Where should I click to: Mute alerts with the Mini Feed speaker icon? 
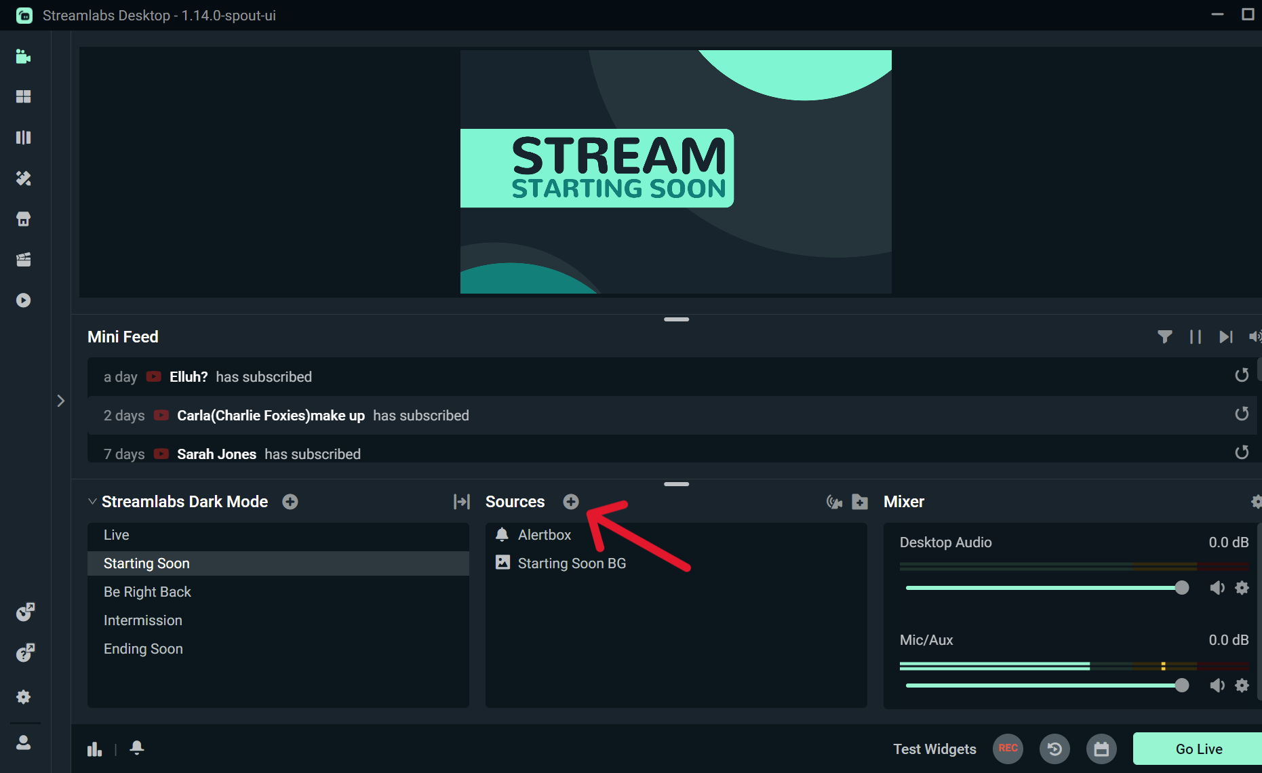[x=1255, y=337]
